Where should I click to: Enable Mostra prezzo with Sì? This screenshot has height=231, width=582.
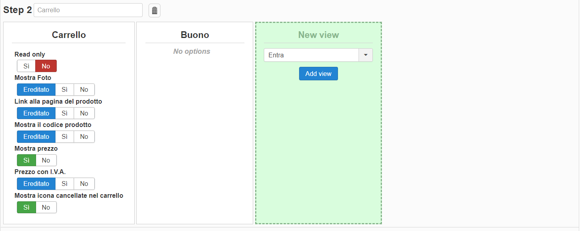[26, 160]
